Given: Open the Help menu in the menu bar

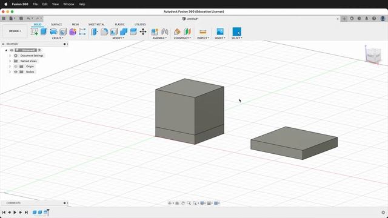Looking at the screenshot, I should click(82, 4).
